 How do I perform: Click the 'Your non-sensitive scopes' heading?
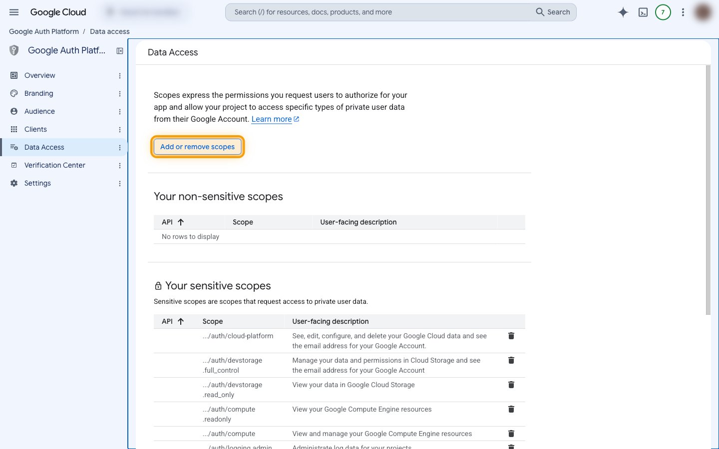218,197
